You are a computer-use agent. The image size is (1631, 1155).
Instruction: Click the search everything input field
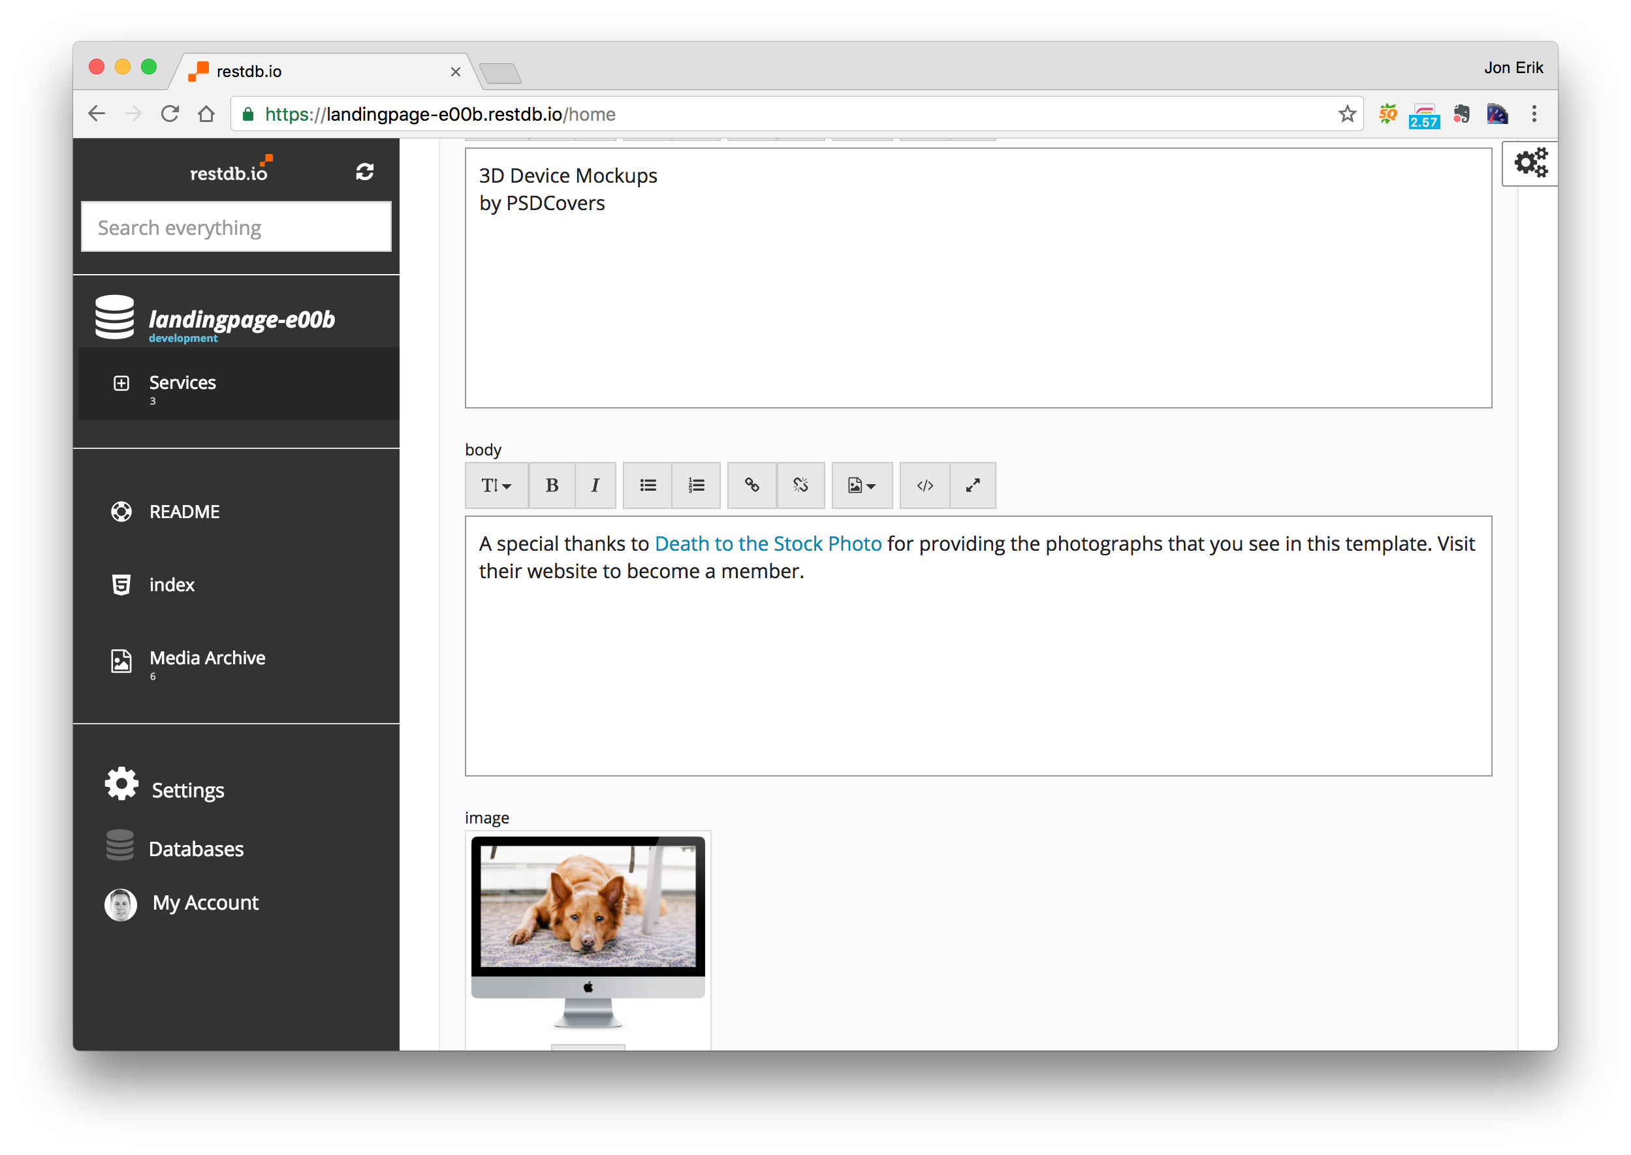[x=239, y=226]
